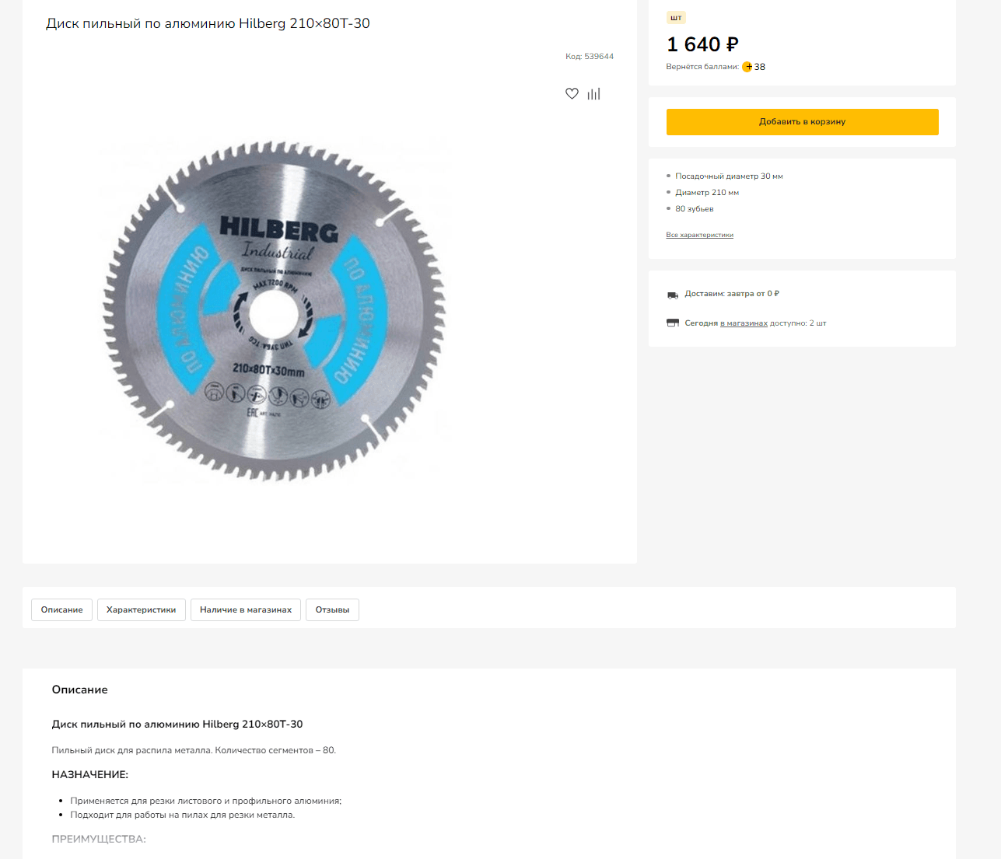This screenshot has width=1001, height=859.
Task: Click the Hilberg saw blade product image
Action: pos(275,311)
